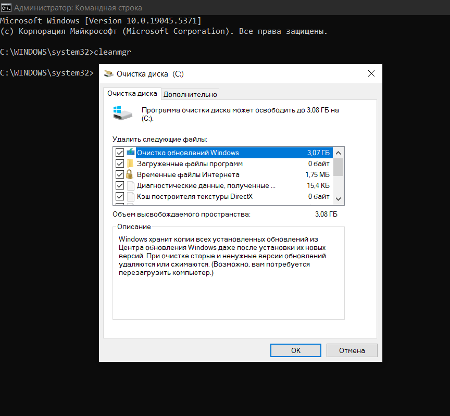Viewport: 450px width, 416px height.
Task: Click the file list scroll up arrow
Action: coord(339,153)
